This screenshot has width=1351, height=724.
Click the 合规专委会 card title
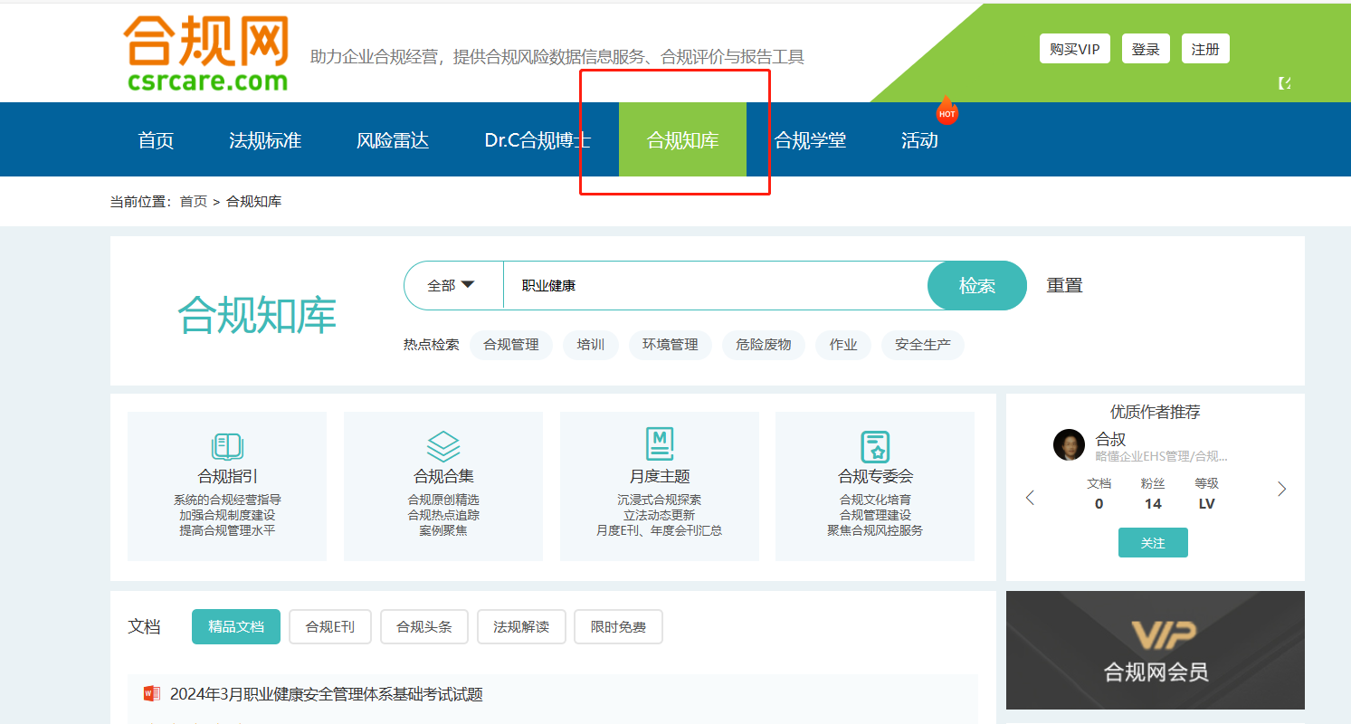(x=875, y=476)
